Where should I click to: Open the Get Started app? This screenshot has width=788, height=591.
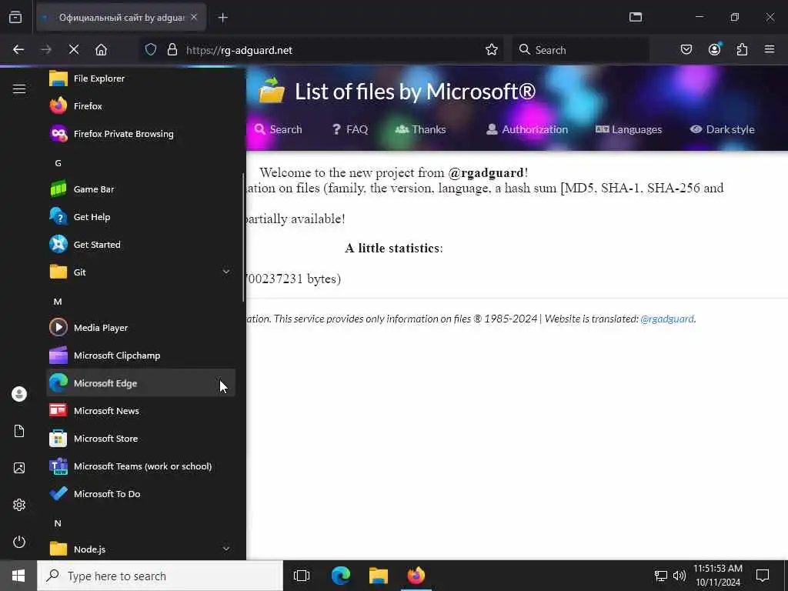(141, 244)
